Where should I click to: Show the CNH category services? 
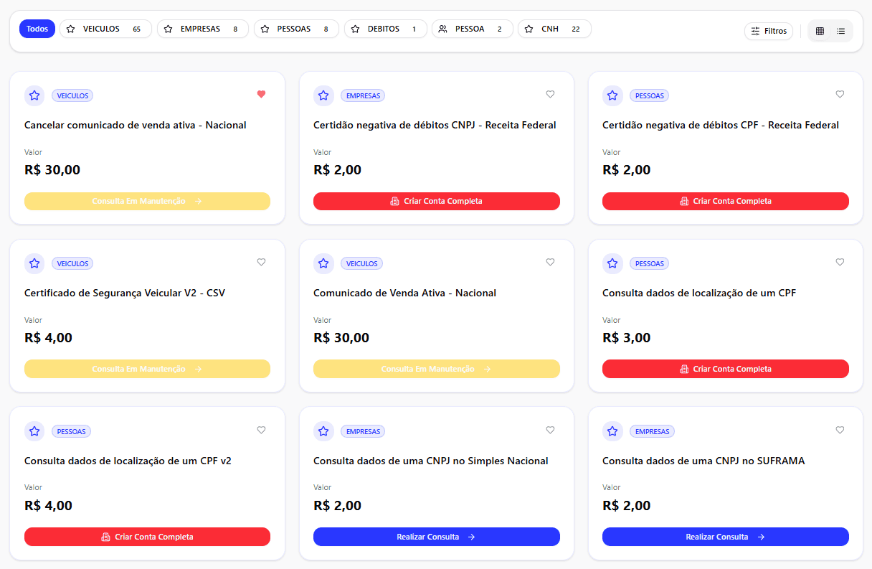coord(554,29)
